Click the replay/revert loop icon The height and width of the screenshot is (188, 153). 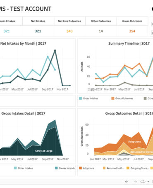coord(143,181)
